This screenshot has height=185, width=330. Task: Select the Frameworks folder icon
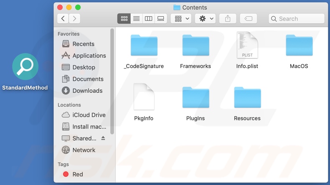[x=196, y=45]
